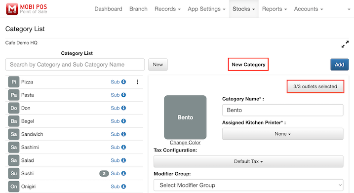Open Sub categories for Pasta
354x193 pixels.
115,95
